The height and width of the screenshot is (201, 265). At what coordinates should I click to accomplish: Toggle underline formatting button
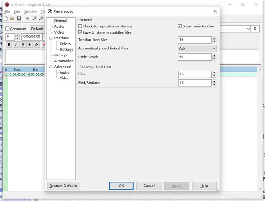(23, 45)
